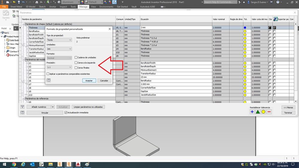This screenshot has width=299, height=168.
Task: Click the Vincular button
Action: [x=45, y=113]
